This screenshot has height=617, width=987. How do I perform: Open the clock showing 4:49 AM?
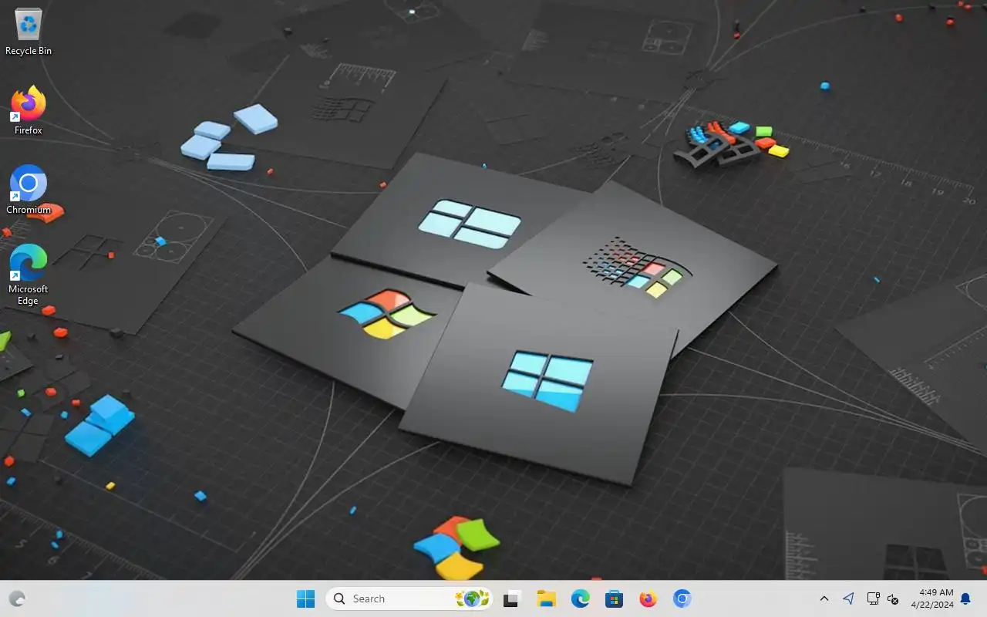pyautogui.click(x=932, y=598)
